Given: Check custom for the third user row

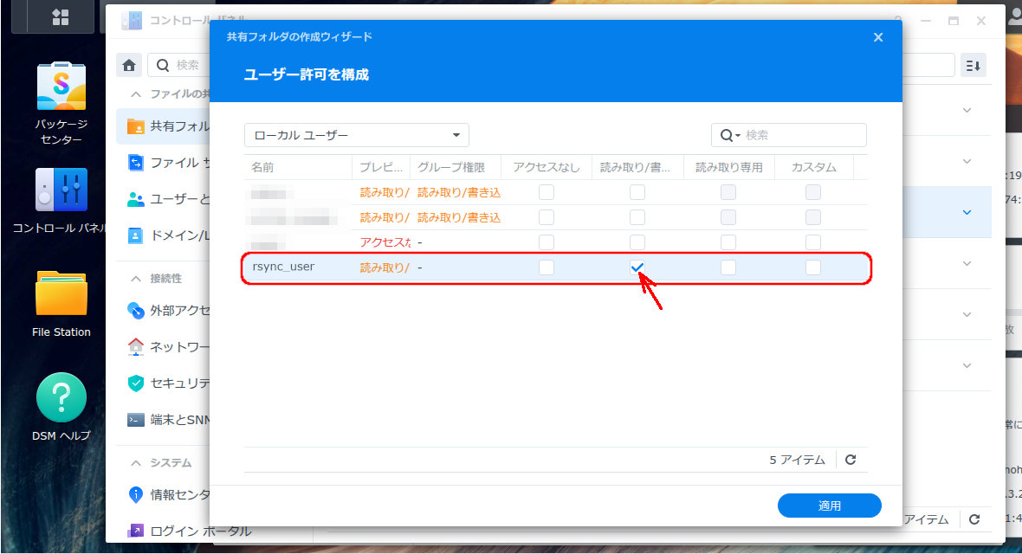Looking at the screenshot, I should (812, 242).
